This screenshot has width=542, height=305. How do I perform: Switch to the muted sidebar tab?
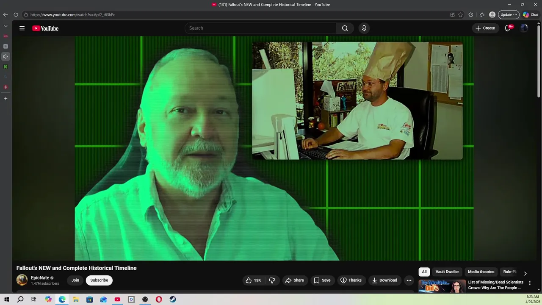6,56
